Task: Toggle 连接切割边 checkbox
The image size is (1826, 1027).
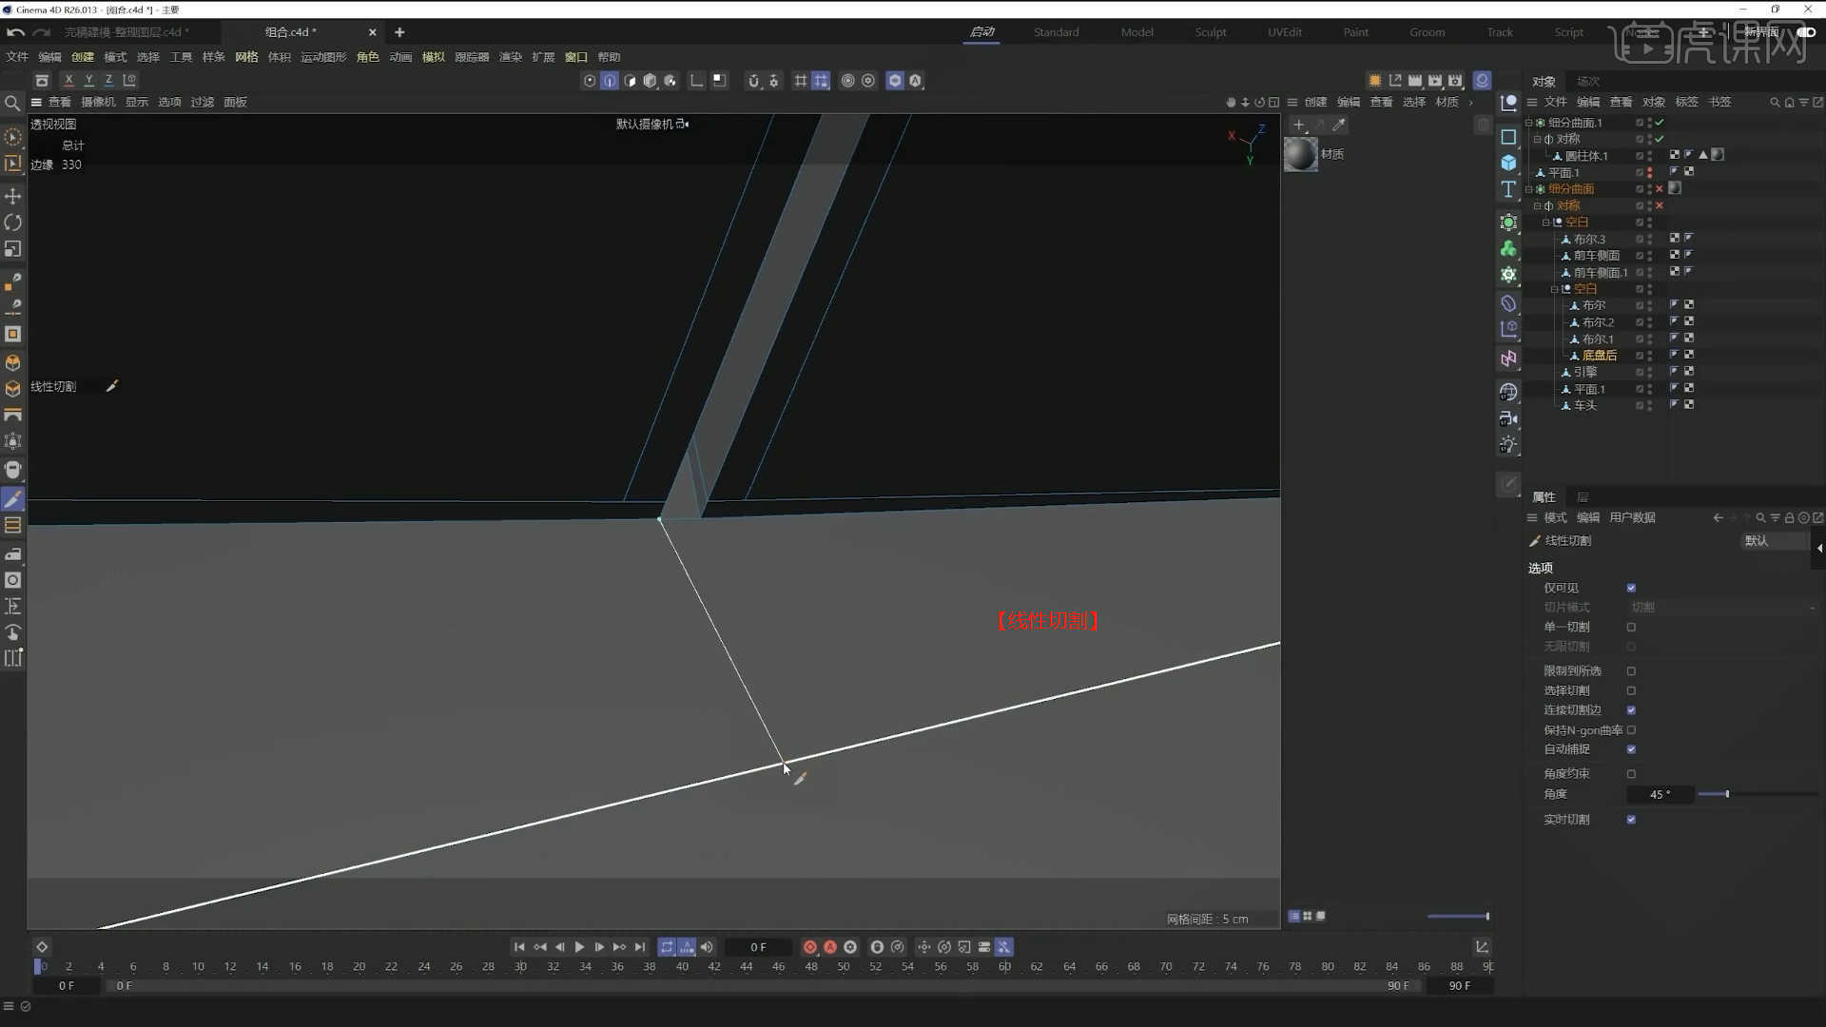Action: (1631, 710)
